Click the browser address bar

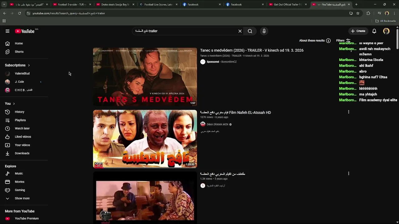[x=187, y=13]
